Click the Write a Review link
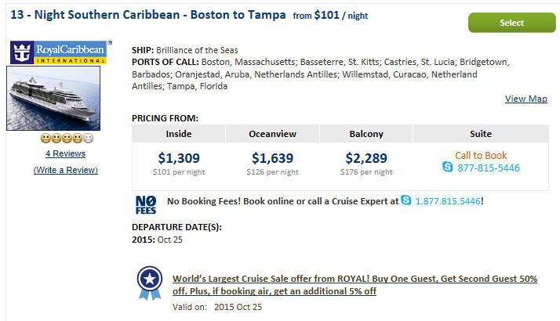 (66, 170)
